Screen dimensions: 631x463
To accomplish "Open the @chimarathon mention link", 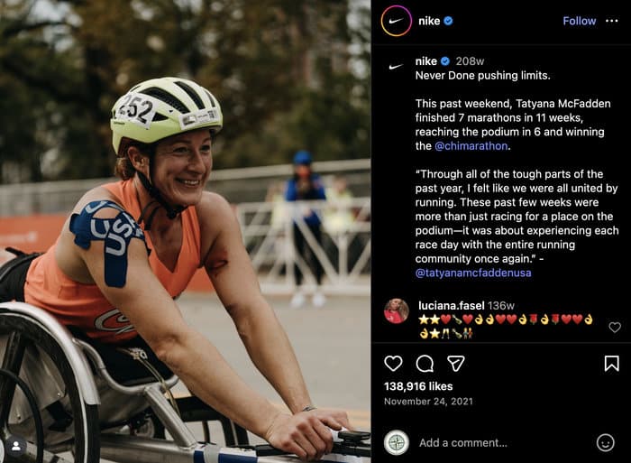I will pos(472,145).
